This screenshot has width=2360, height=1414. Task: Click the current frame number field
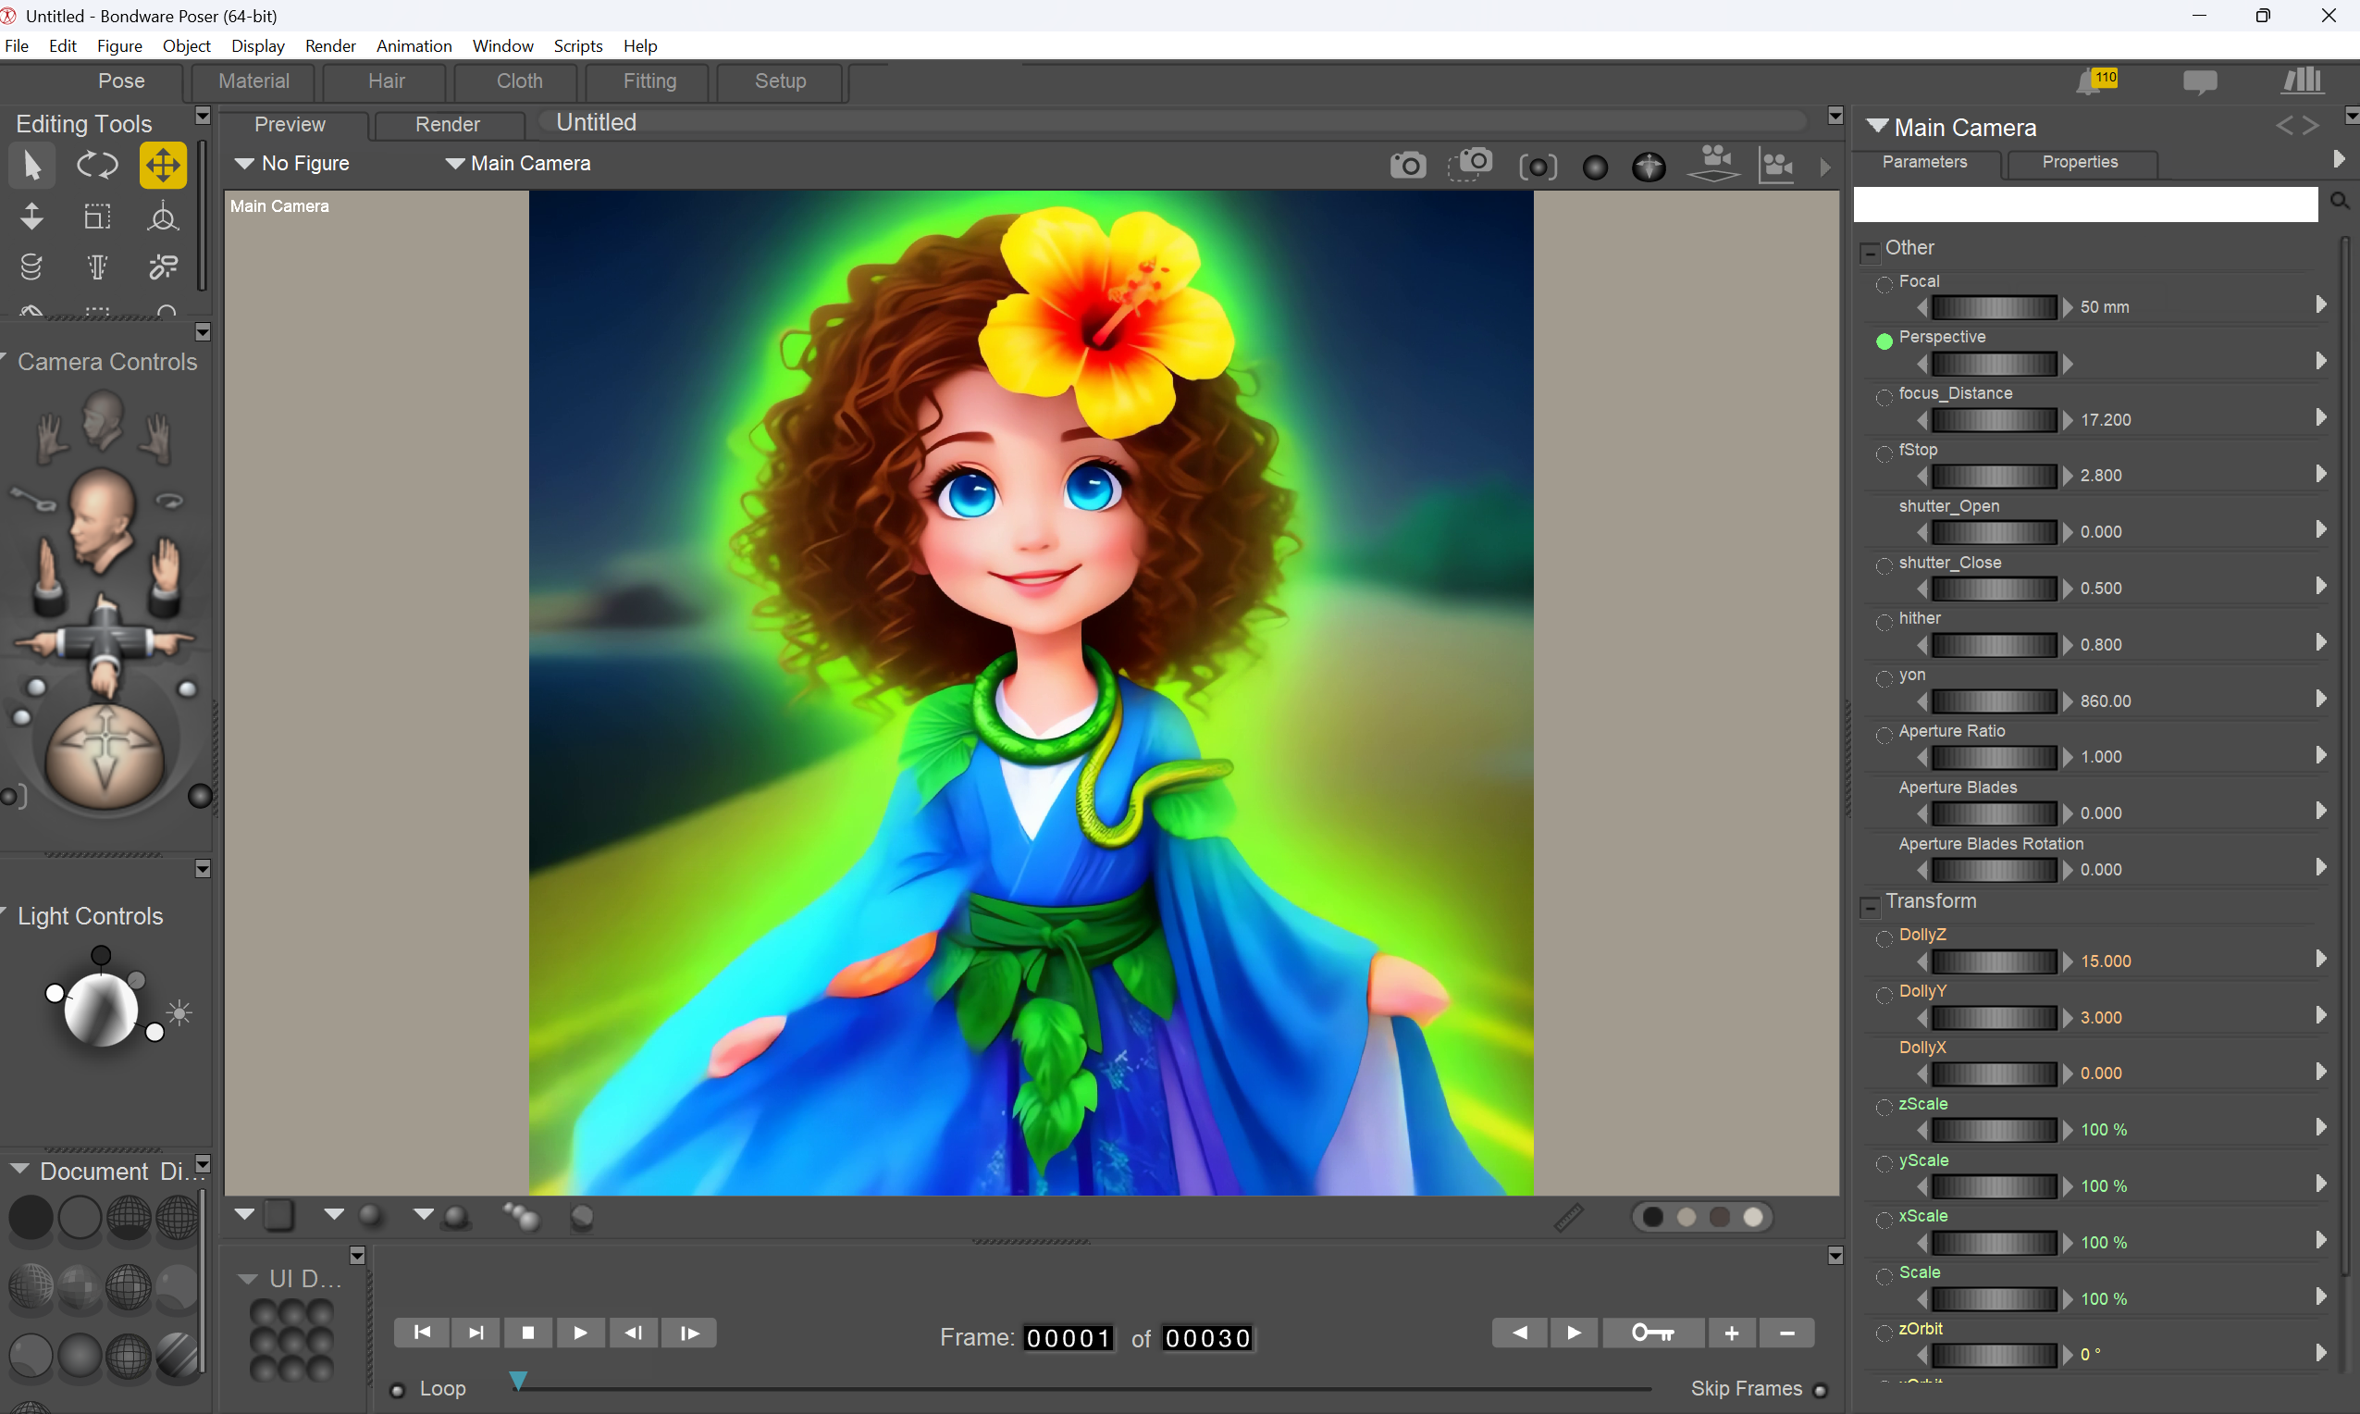point(1068,1338)
